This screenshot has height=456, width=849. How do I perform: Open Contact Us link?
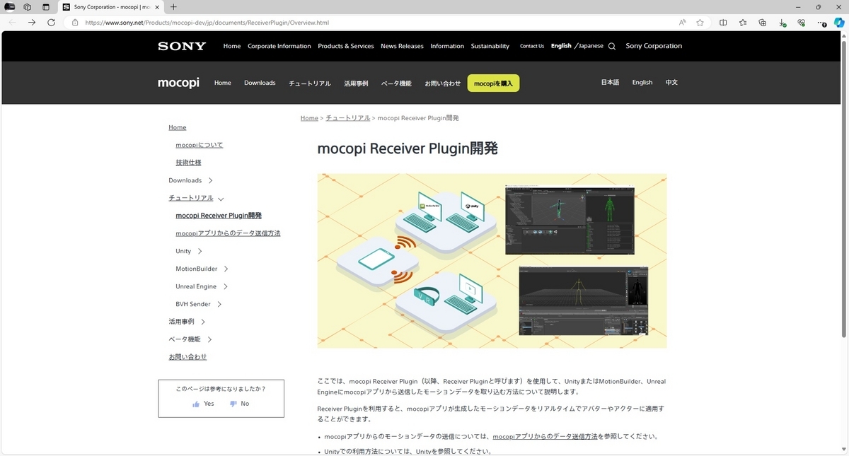tap(532, 46)
